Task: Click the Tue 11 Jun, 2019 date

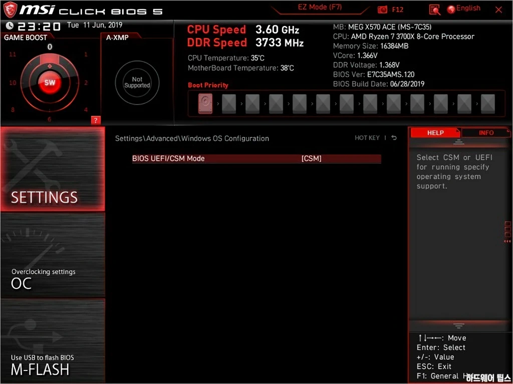Action: click(95, 25)
